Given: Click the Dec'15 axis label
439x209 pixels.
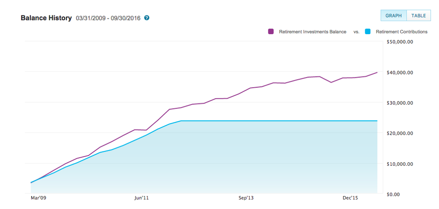Looking at the screenshot, I should [x=350, y=198].
